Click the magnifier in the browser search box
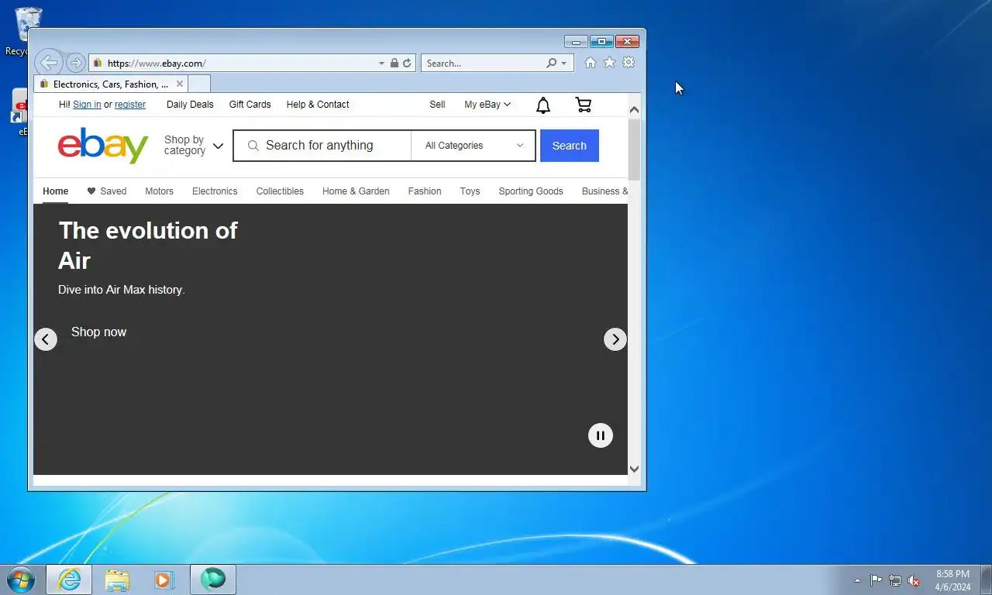 (552, 64)
